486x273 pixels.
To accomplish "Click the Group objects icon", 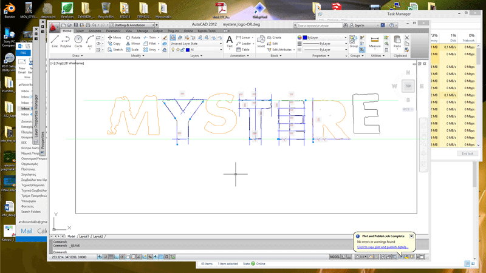I will pyautogui.click(x=354, y=41).
